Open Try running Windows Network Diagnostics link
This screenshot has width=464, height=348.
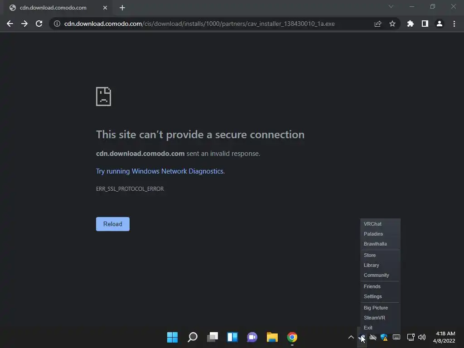[160, 171]
